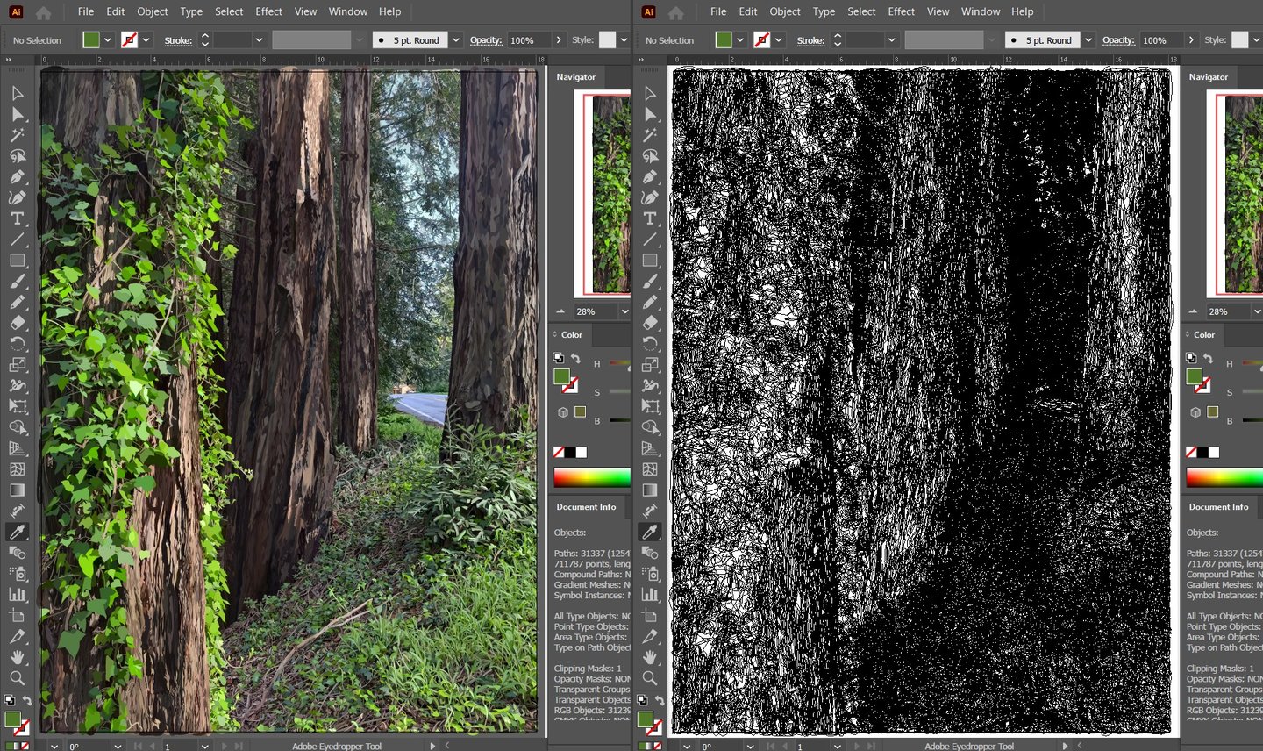Image resolution: width=1263 pixels, height=751 pixels.
Task: Open the Effect menu in left window
Action: pos(268,11)
